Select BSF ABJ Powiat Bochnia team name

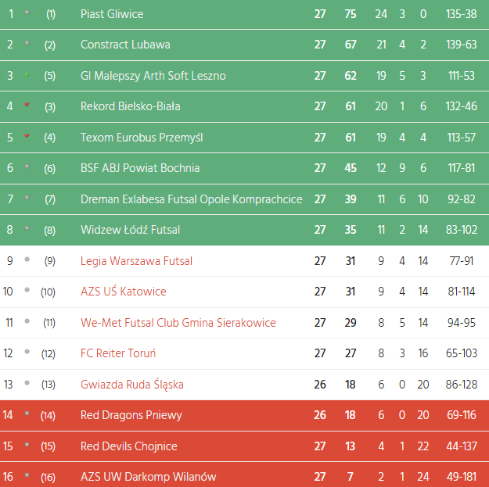140,168
